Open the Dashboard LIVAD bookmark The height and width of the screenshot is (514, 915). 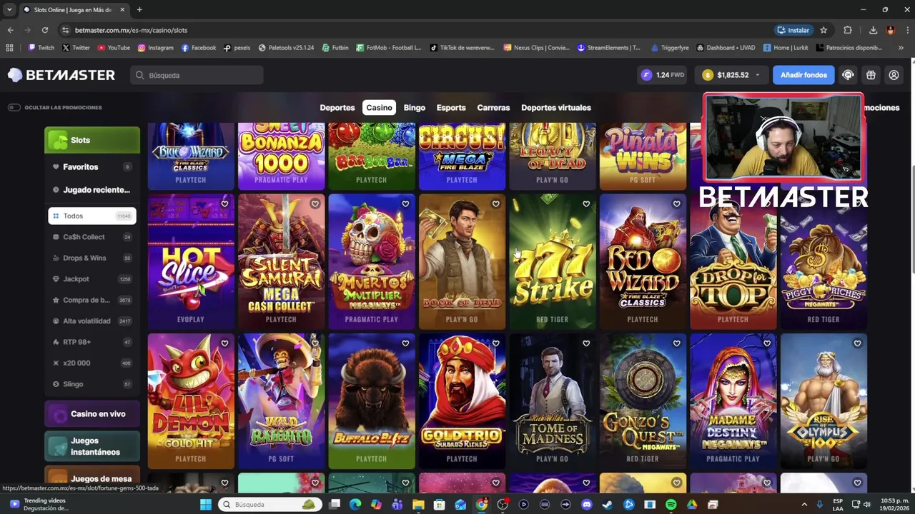(x=725, y=48)
